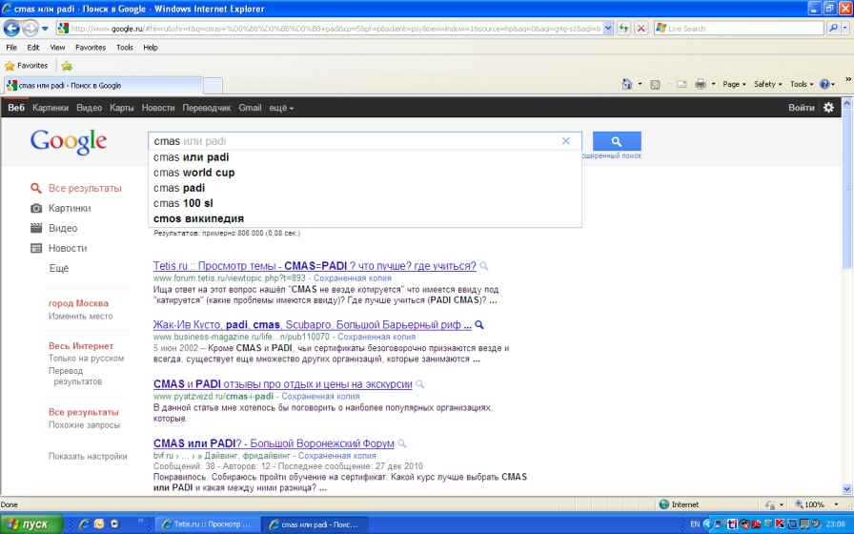Click the Home icon in command bar
Image resolution: width=854 pixels, height=534 pixels.
[627, 85]
